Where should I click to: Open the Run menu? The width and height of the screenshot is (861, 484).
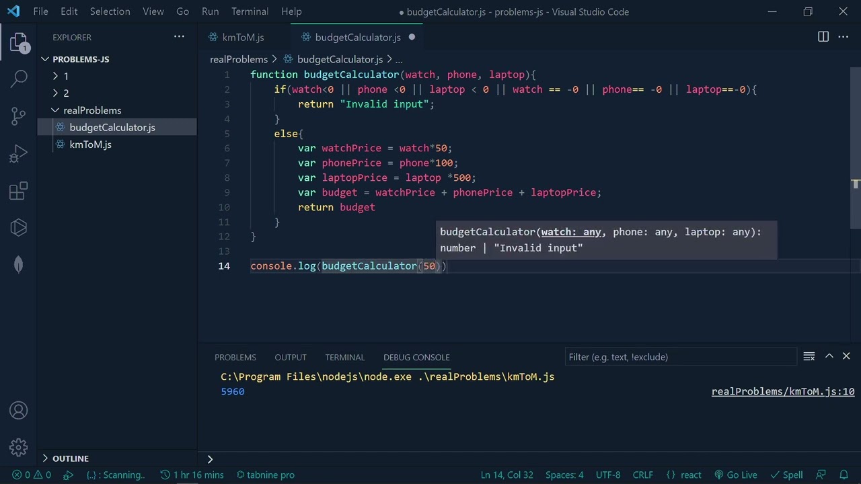pyautogui.click(x=211, y=11)
